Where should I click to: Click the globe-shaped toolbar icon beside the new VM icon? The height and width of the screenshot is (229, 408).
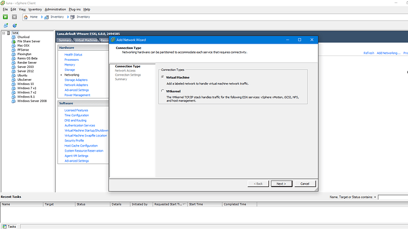point(15,25)
